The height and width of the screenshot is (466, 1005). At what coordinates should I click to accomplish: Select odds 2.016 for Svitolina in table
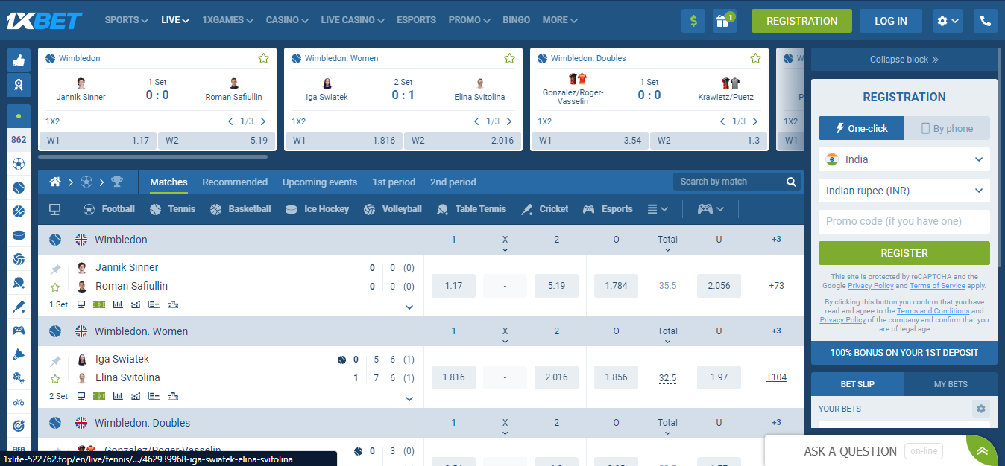tap(556, 377)
